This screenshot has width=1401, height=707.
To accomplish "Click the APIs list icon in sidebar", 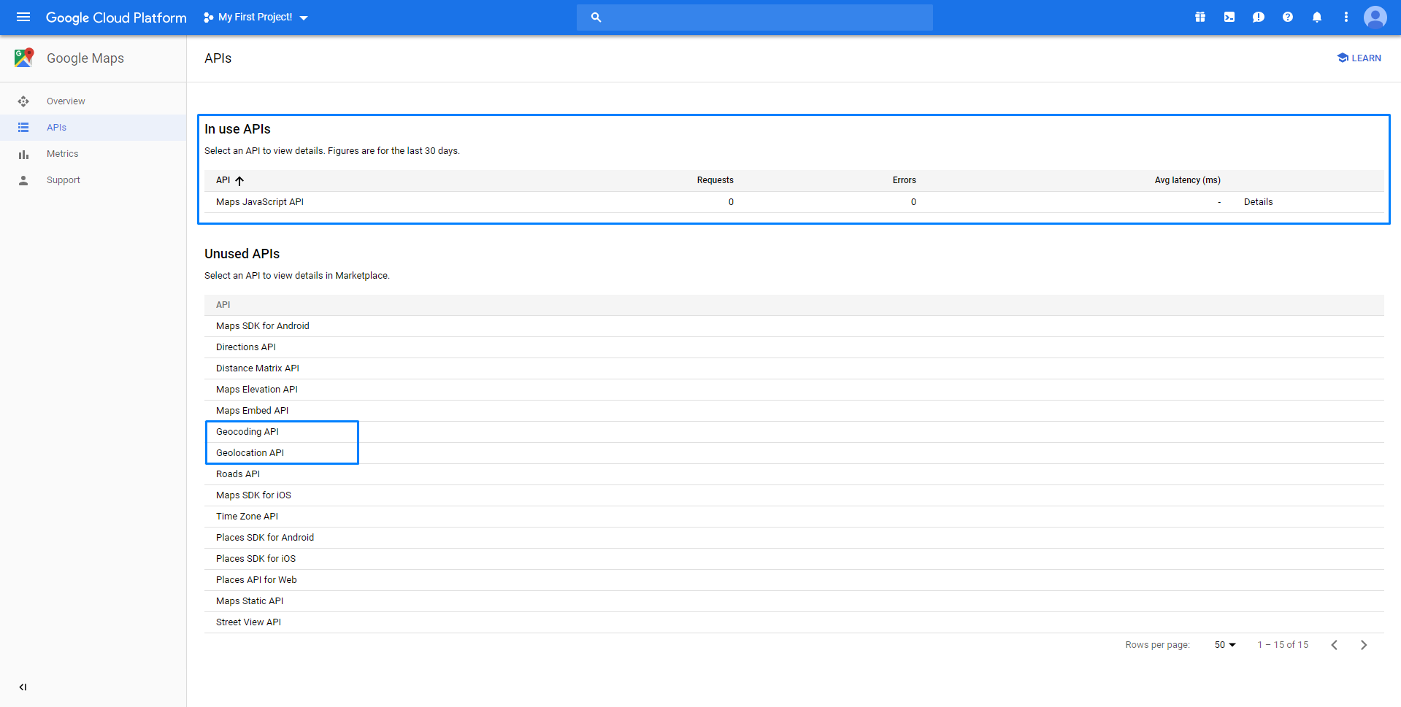I will point(23,128).
